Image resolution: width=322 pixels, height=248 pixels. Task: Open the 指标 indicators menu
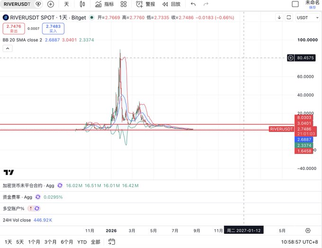point(105,4)
